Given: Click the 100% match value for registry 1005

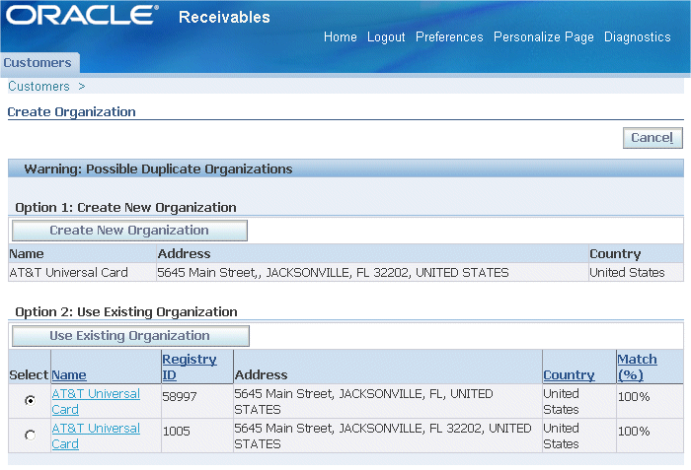Looking at the screenshot, I should pos(634,431).
